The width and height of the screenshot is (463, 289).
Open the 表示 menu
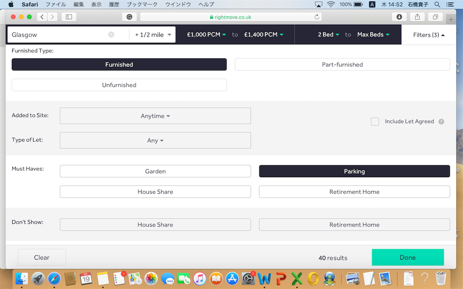(x=96, y=5)
